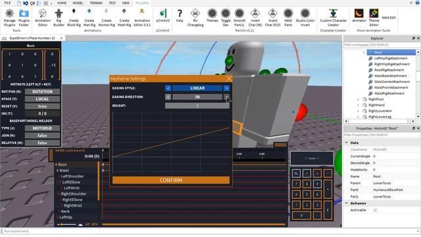Open the Plugins Folder
421x237 pixels.
point(24,18)
